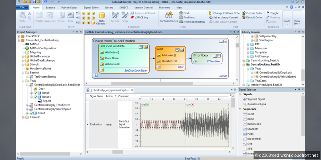The height and width of the screenshot is (160, 321).
Task: Collapse the Segments group in Signal Selector
Action: click(240, 109)
